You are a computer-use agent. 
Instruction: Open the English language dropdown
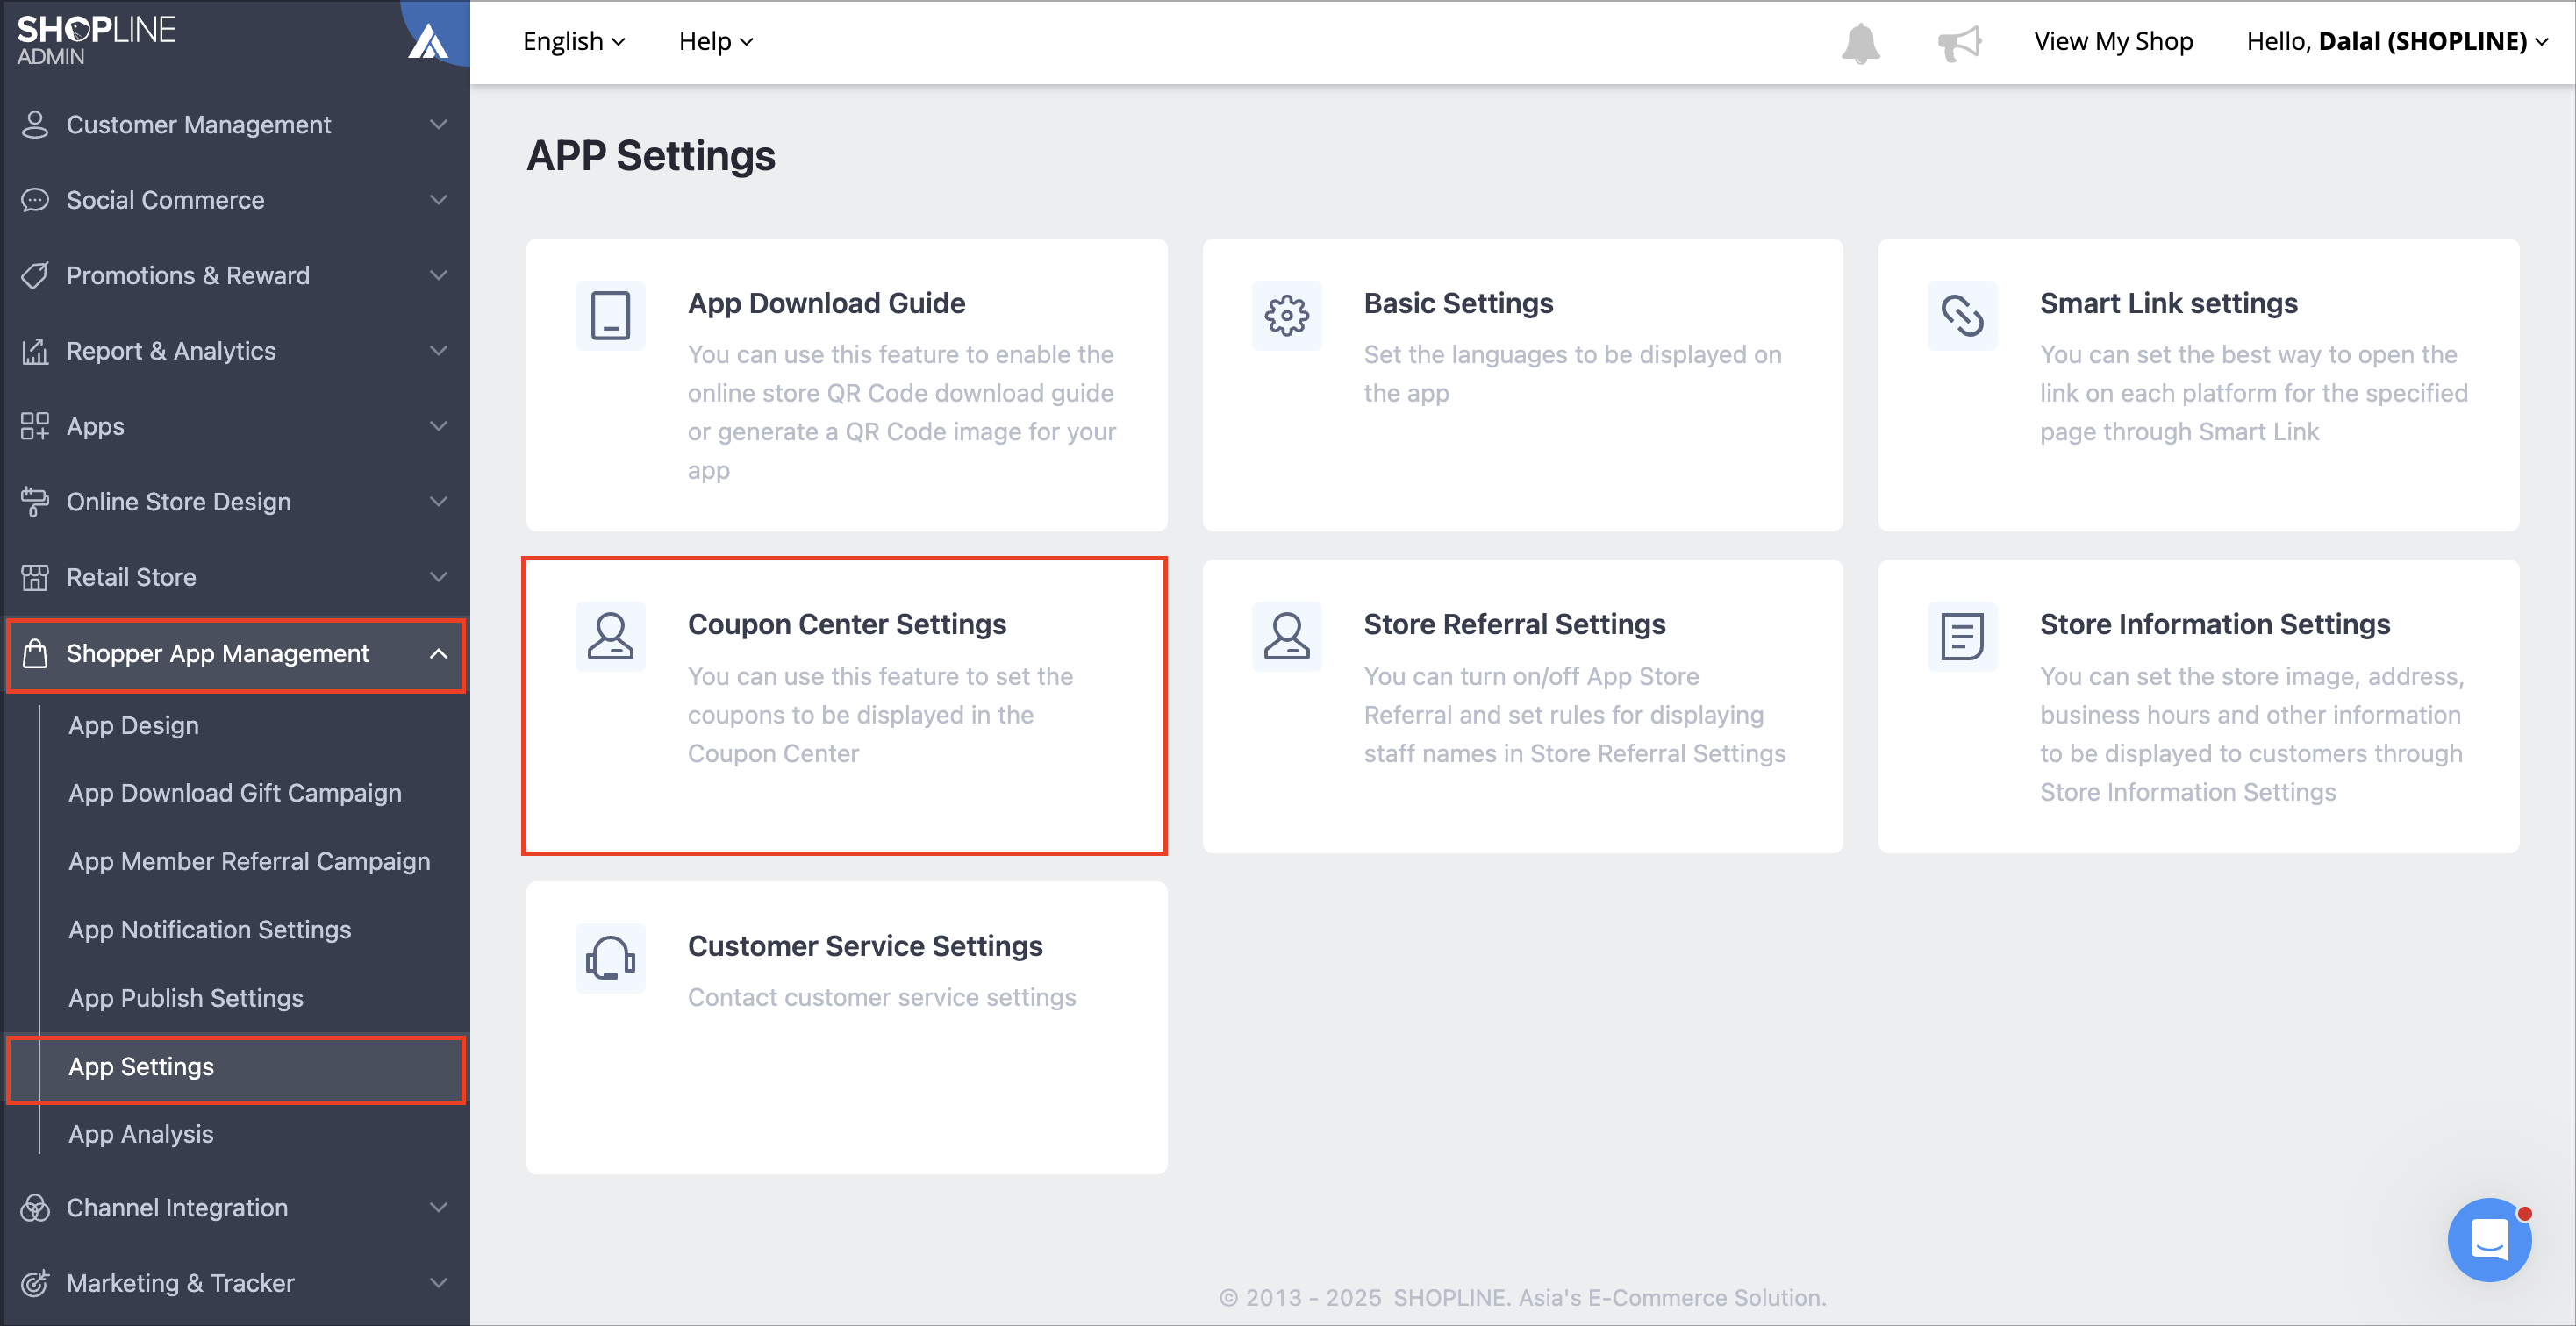[x=574, y=41]
